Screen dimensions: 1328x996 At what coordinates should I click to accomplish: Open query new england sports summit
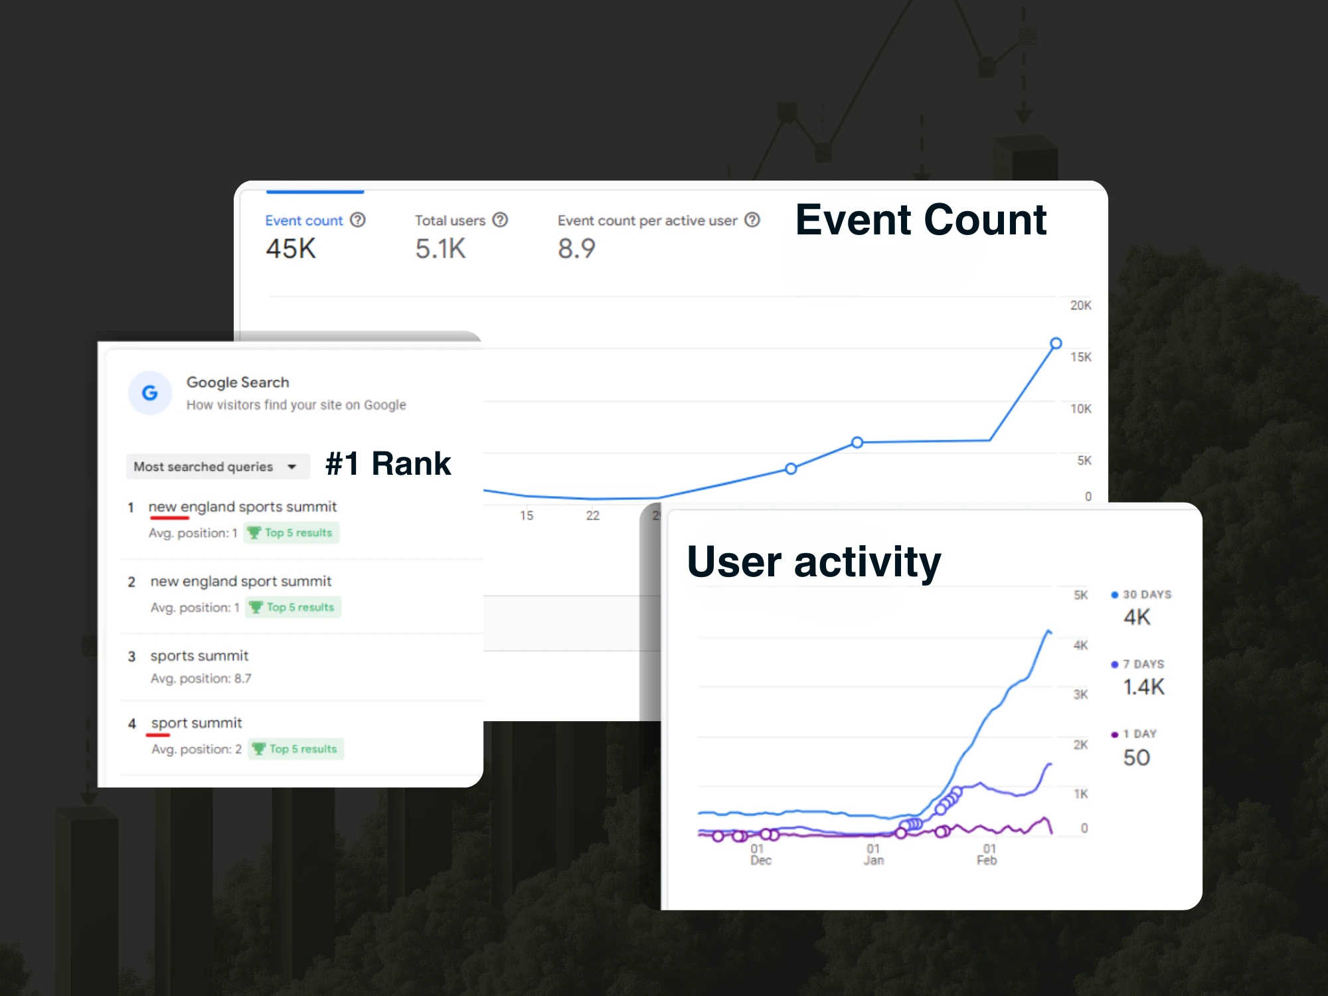click(x=242, y=507)
